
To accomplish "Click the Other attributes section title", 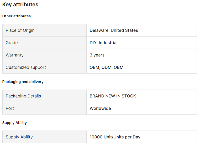I will pos(17,16).
